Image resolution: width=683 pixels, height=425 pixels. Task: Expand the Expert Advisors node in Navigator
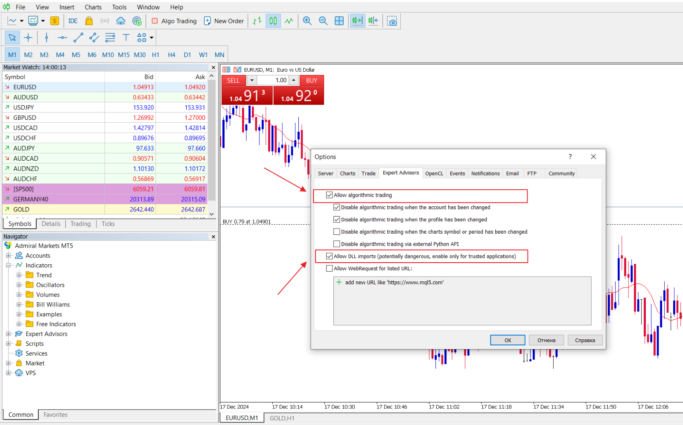point(8,334)
